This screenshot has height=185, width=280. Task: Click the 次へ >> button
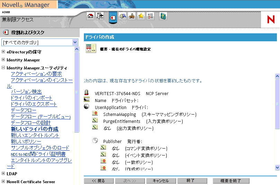pyautogui.click(x=130, y=181)
